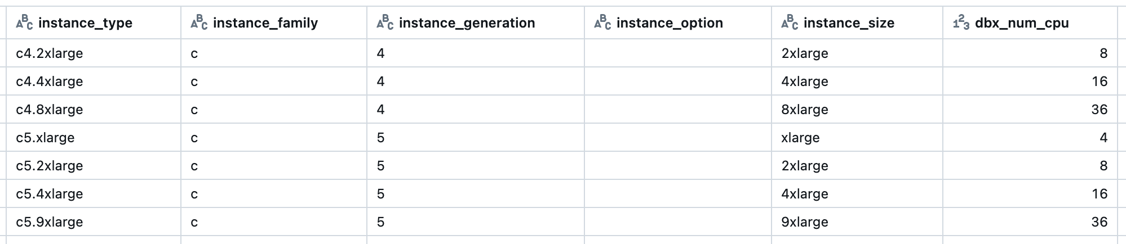
Task: Select the instance_family cell for c5.2xlarge
Action: point(194,166)
